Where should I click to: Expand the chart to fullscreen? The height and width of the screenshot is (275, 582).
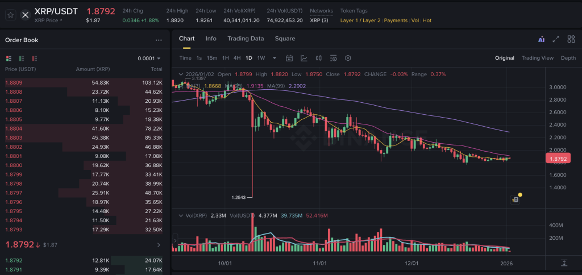coord(556,39)
